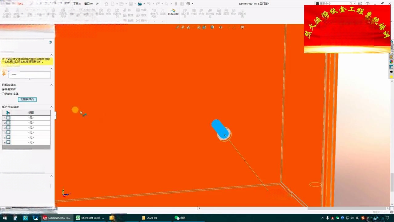Open the Appearances color ball in task pane
The image size is (394, 222).
coord(391,62)
